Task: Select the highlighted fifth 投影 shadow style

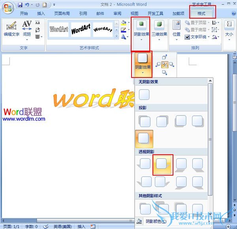Action: point(144,139)
